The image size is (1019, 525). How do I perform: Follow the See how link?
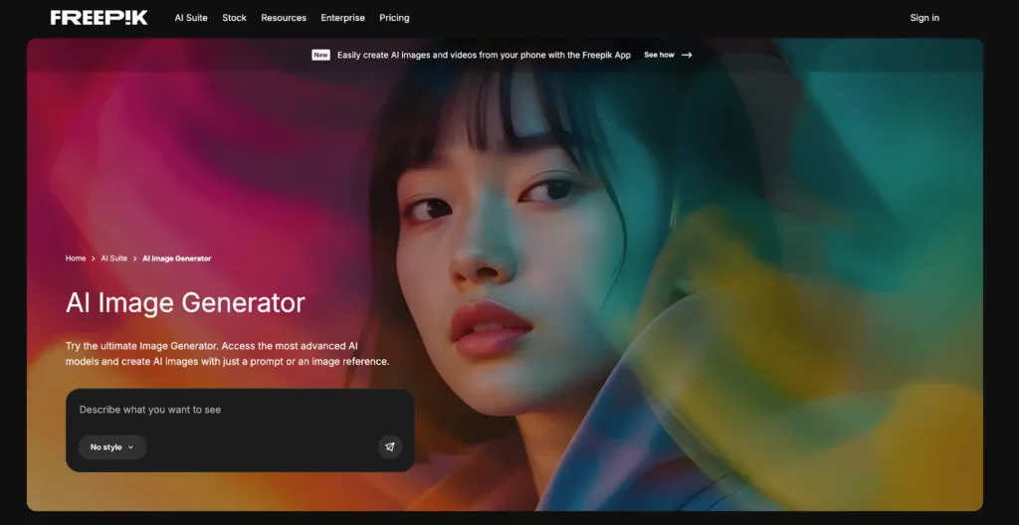click(659, 56)
